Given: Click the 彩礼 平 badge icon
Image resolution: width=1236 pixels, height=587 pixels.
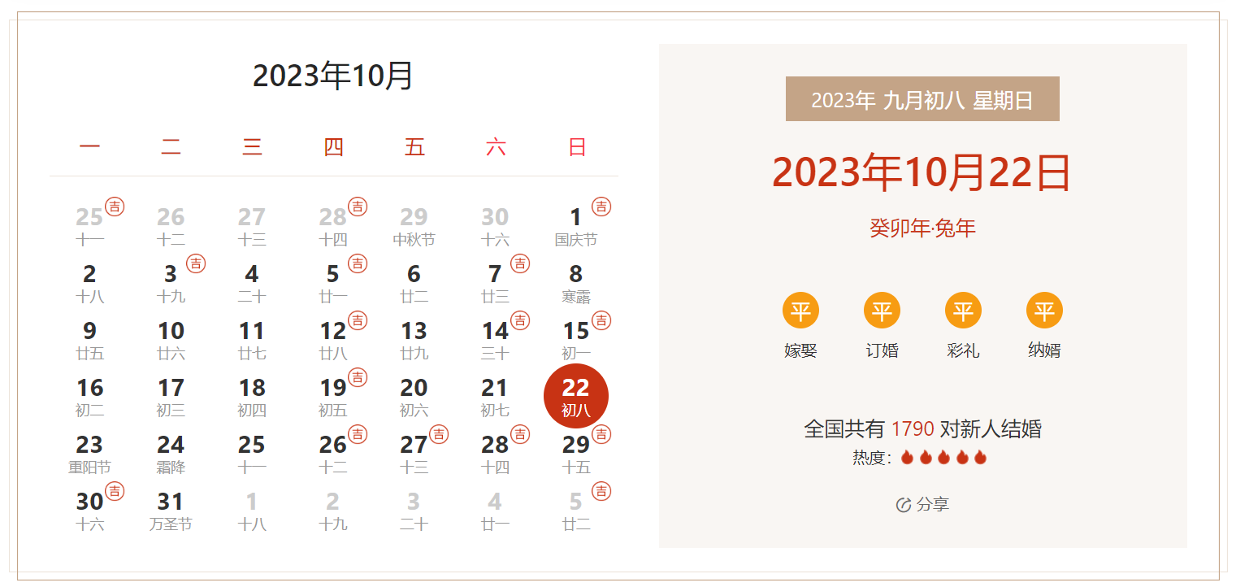Looking at the screenshot, I should tap(963, 311).
